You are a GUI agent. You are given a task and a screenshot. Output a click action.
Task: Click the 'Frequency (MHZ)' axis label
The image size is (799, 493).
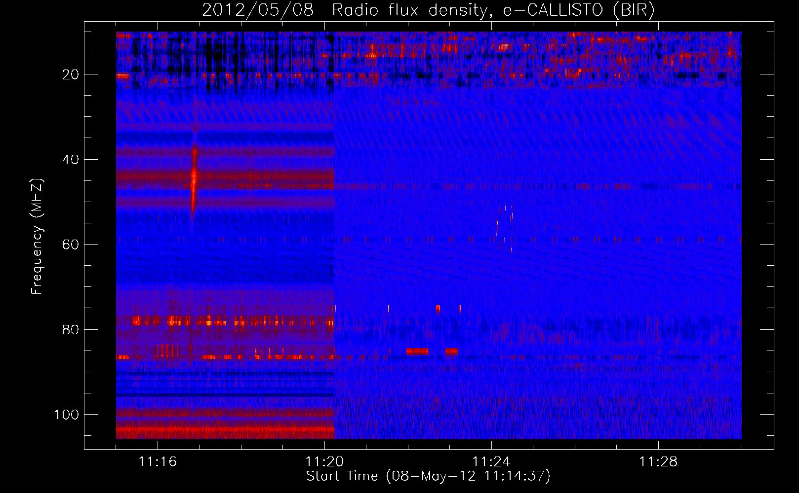[37, 237]
